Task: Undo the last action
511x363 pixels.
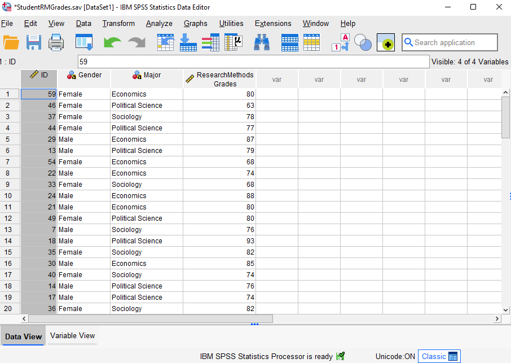Action: pyautogui.click(x=111, y=42)
